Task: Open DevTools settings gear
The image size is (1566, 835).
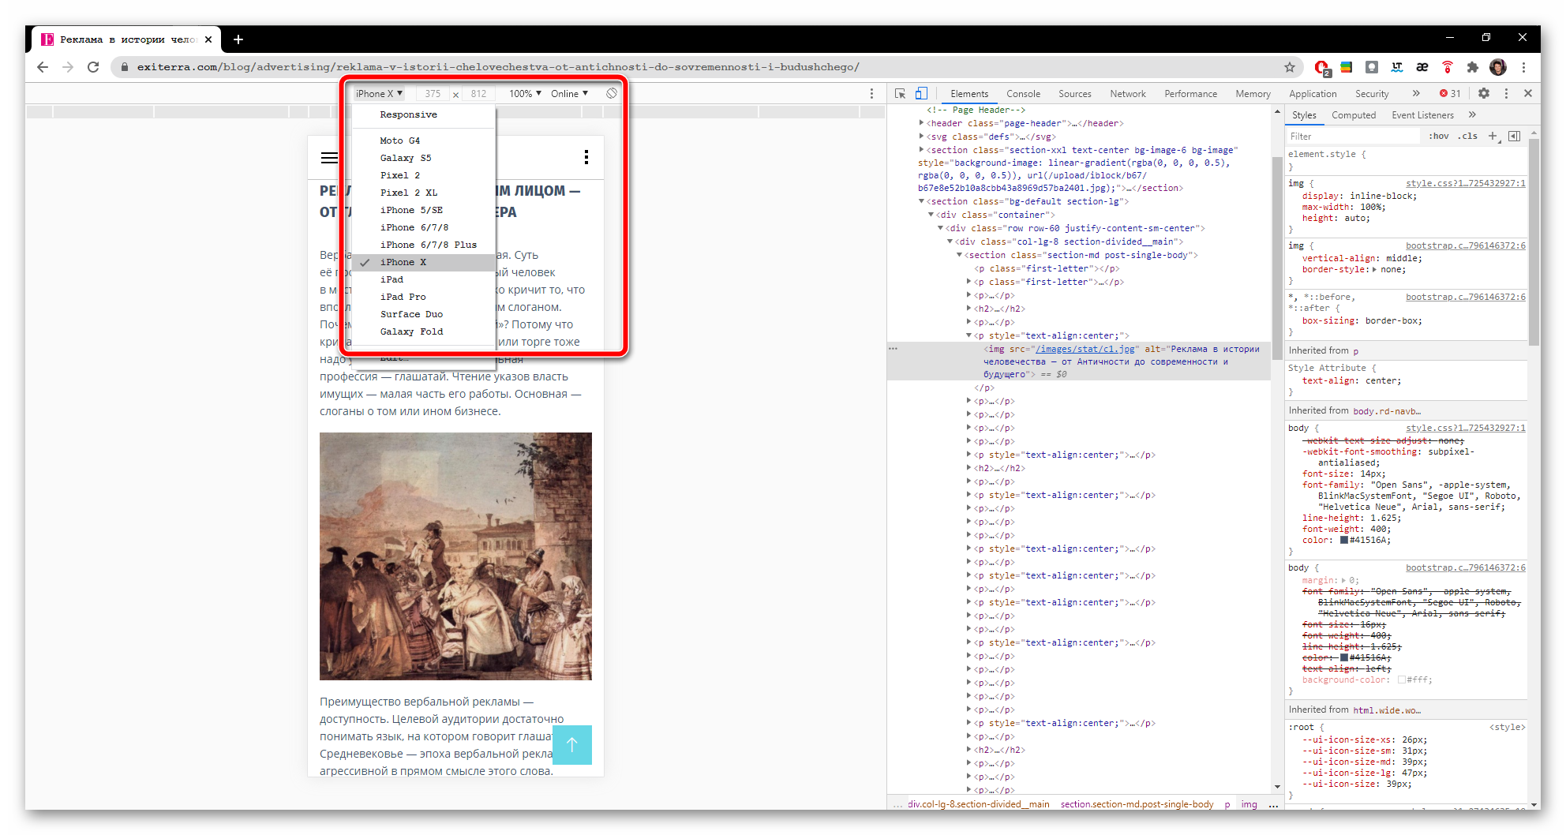Action: pos(1484,93)
